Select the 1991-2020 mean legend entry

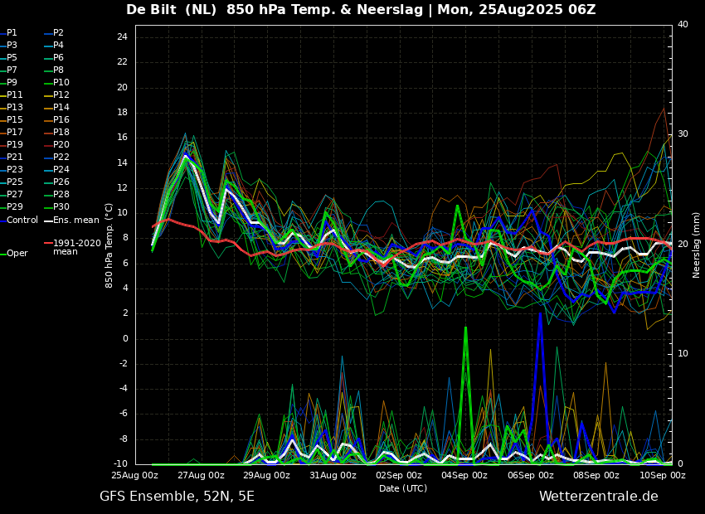[76, 248]
